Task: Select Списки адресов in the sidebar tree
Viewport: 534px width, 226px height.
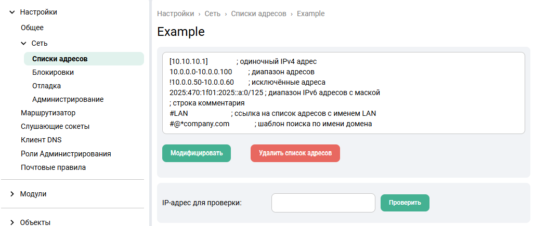Action: point(60,59)
